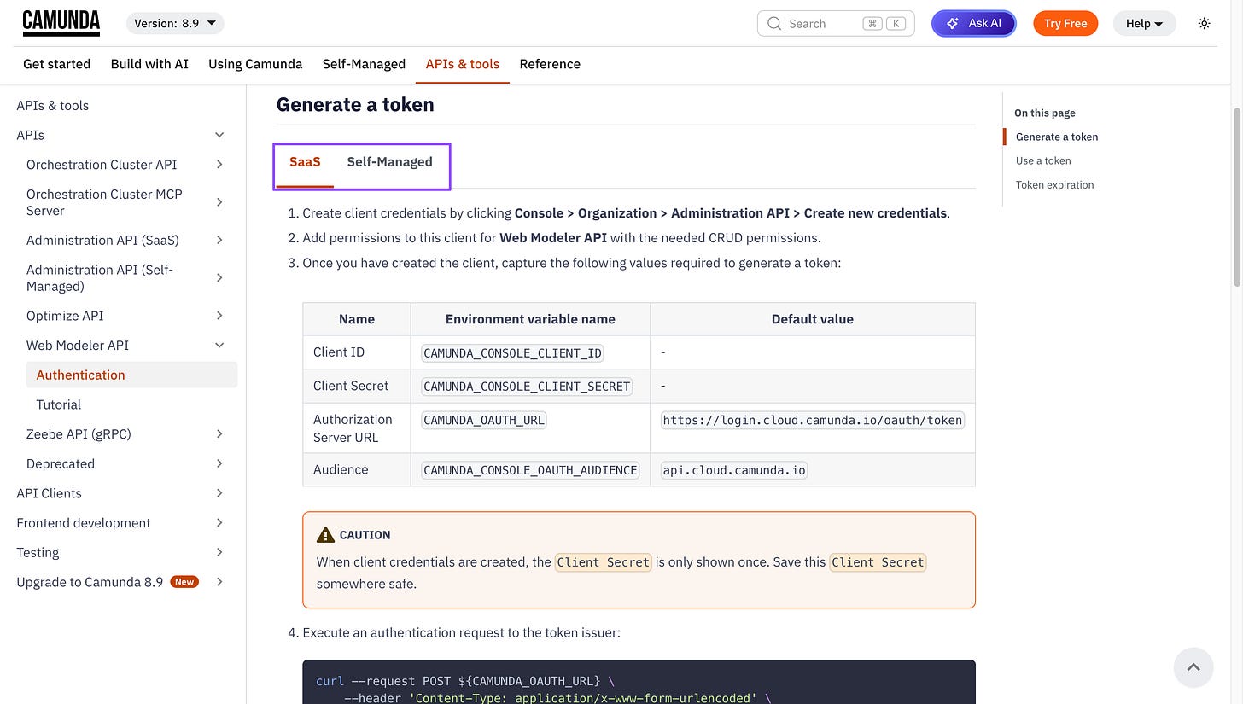This screenshot has width=1243, height=704.
Task: Switch to the Self-Managed content tab
Action: click(x=389, y=162)
